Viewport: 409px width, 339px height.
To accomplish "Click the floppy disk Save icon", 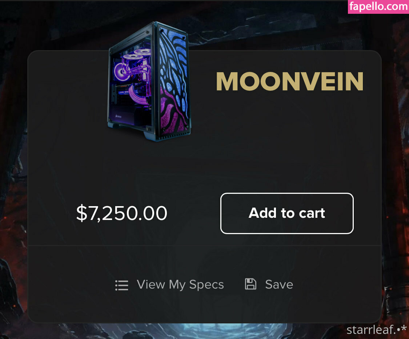I will [x=250, y=284].
